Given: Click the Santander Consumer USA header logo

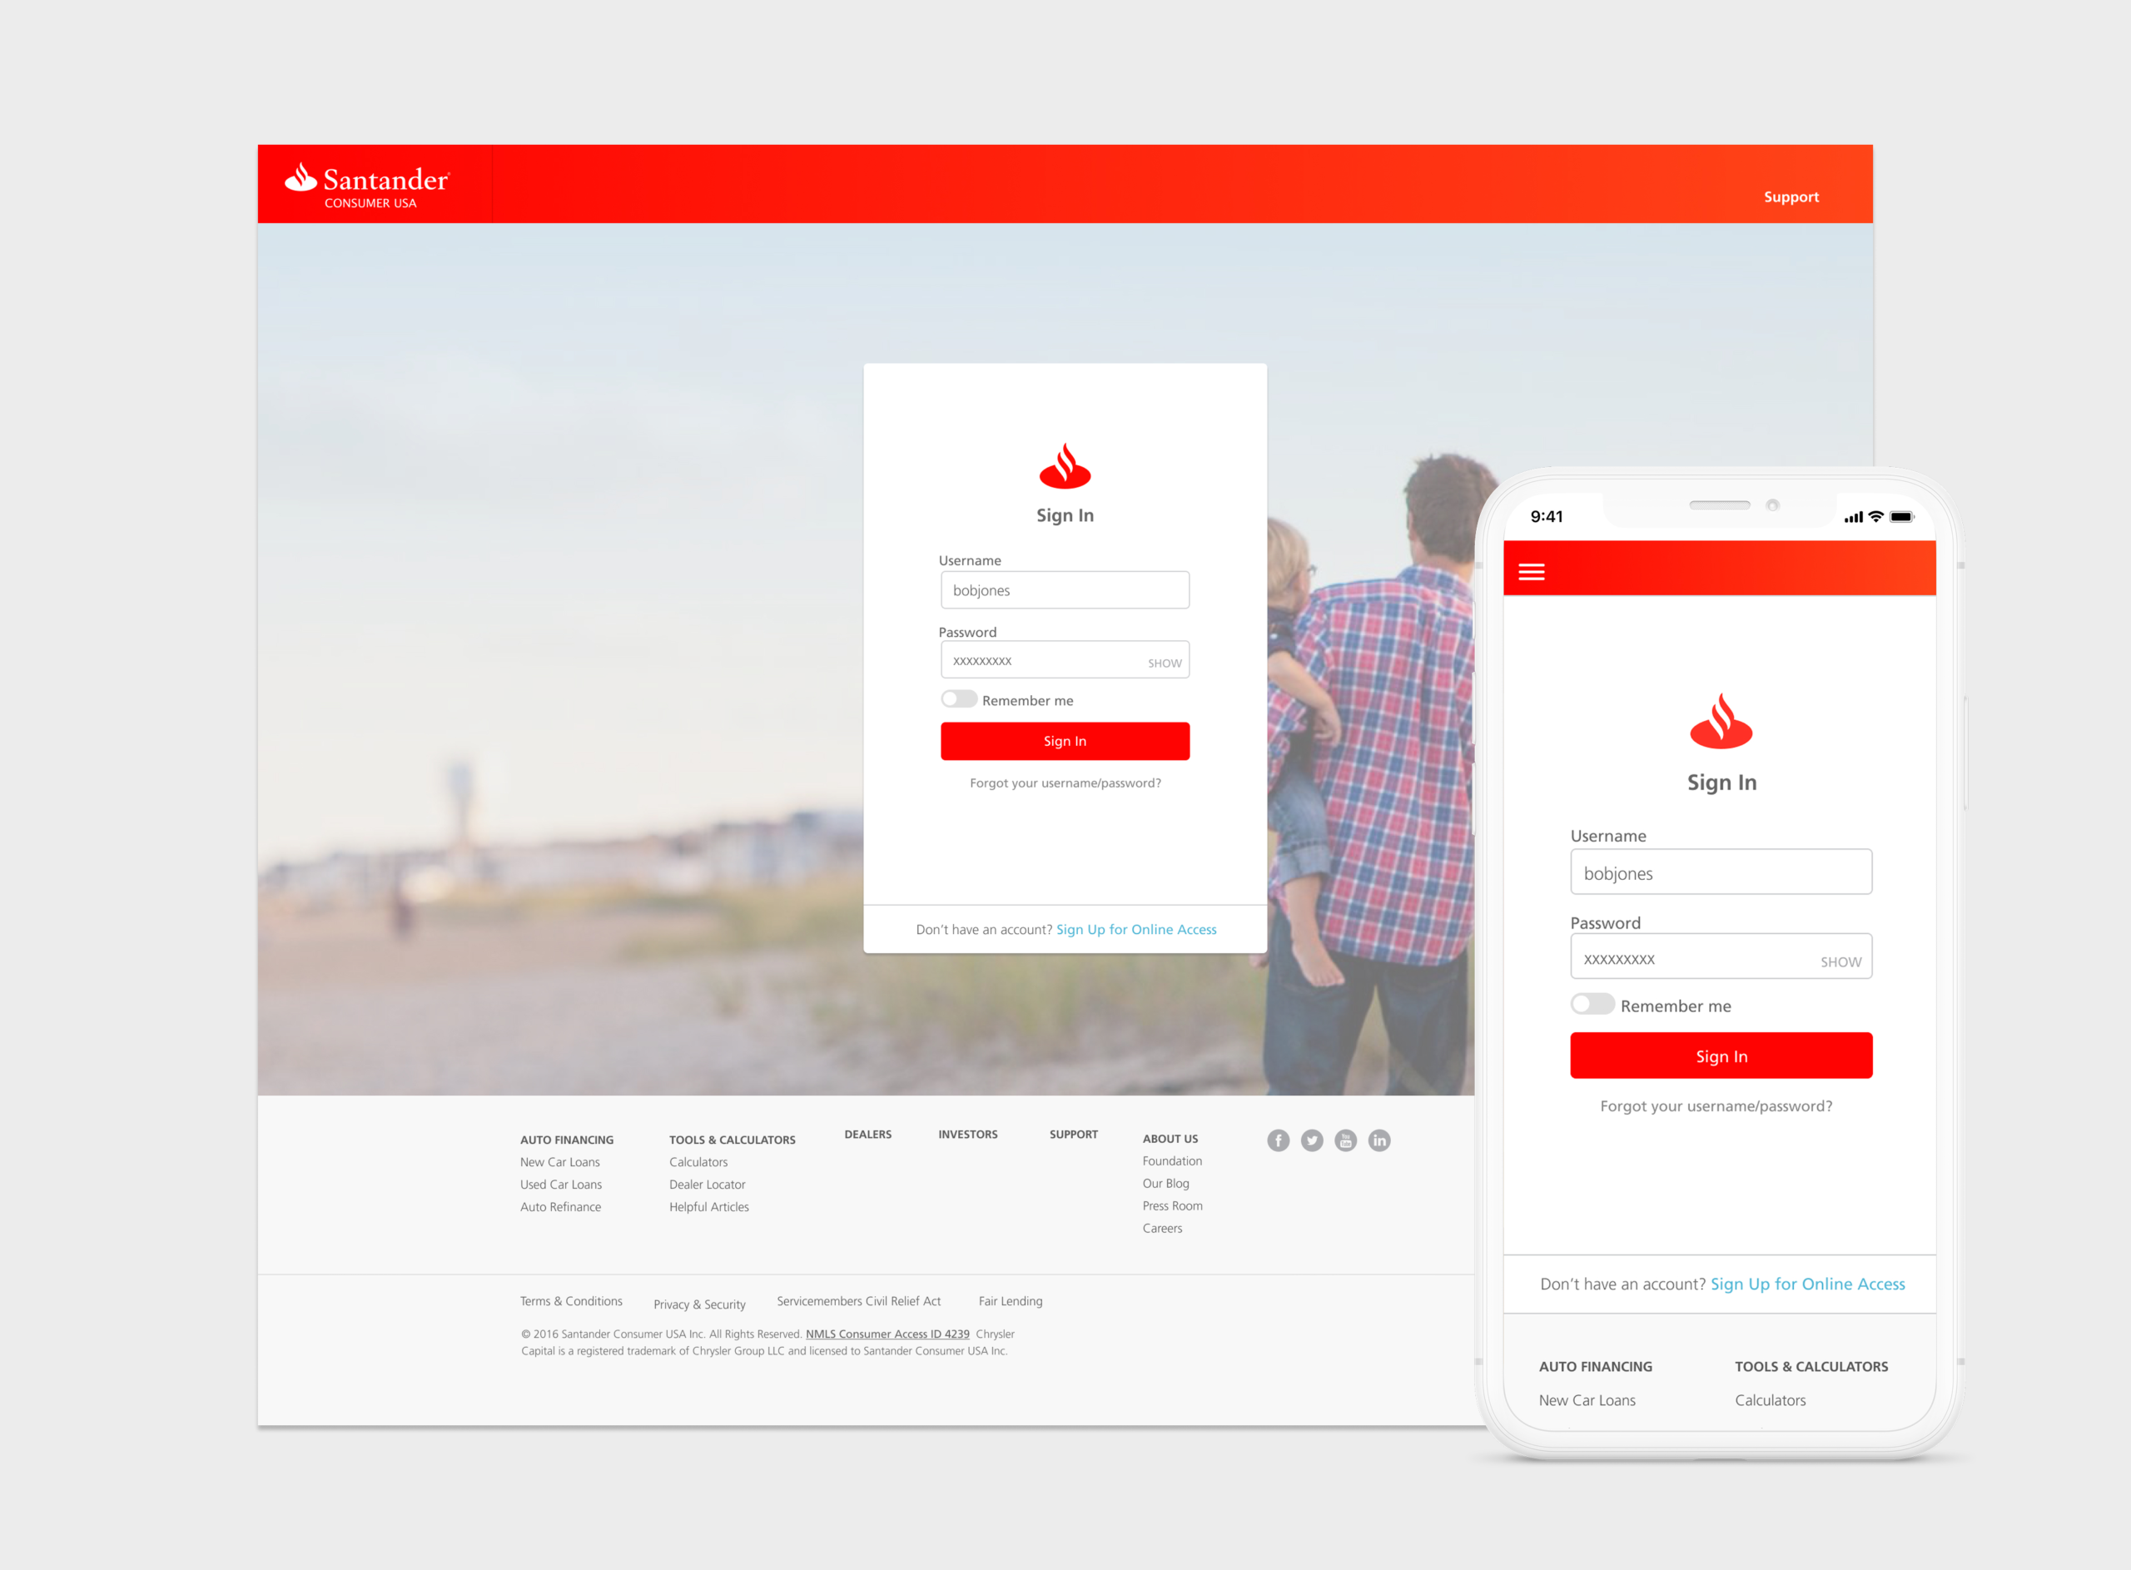Looking at the screenshot, I should pos(369,186).
